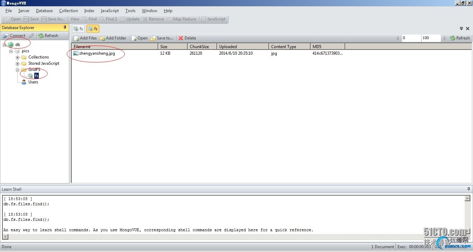473x252 pixels.
Task: Collapse the GridFS folder
Action: pos(17,70)
